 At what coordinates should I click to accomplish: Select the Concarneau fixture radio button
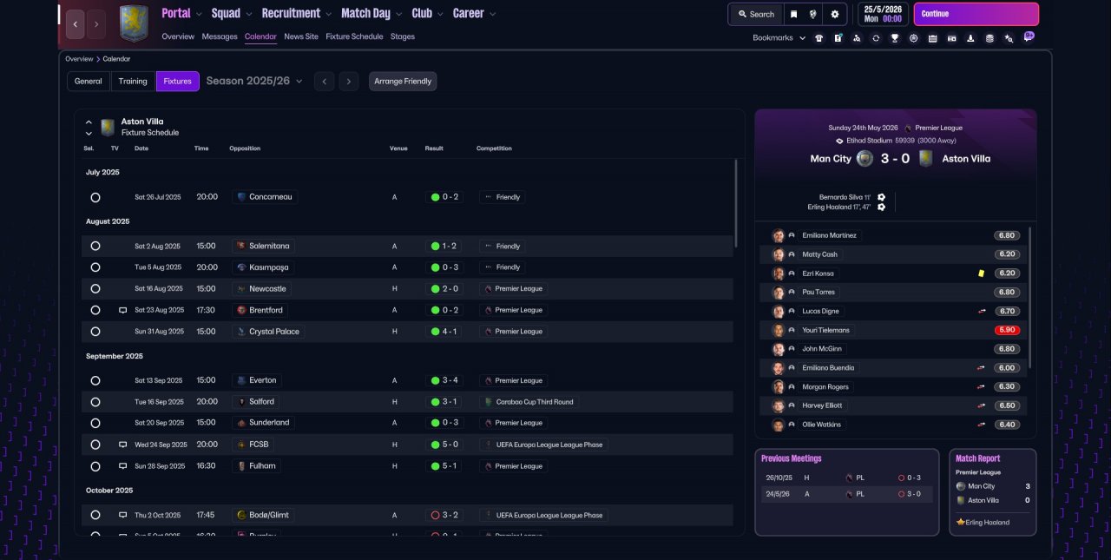pyautogui.click(x=95, y=197)
